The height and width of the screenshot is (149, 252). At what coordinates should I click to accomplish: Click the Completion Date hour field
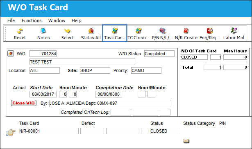[141, 94]
